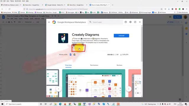This screenshot has width=189, height=106.
Task: Click the Google Docs home icon
Action: click(x=4, y=17)
